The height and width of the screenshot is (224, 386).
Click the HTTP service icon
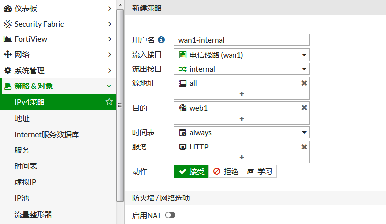tap(183, 147)
